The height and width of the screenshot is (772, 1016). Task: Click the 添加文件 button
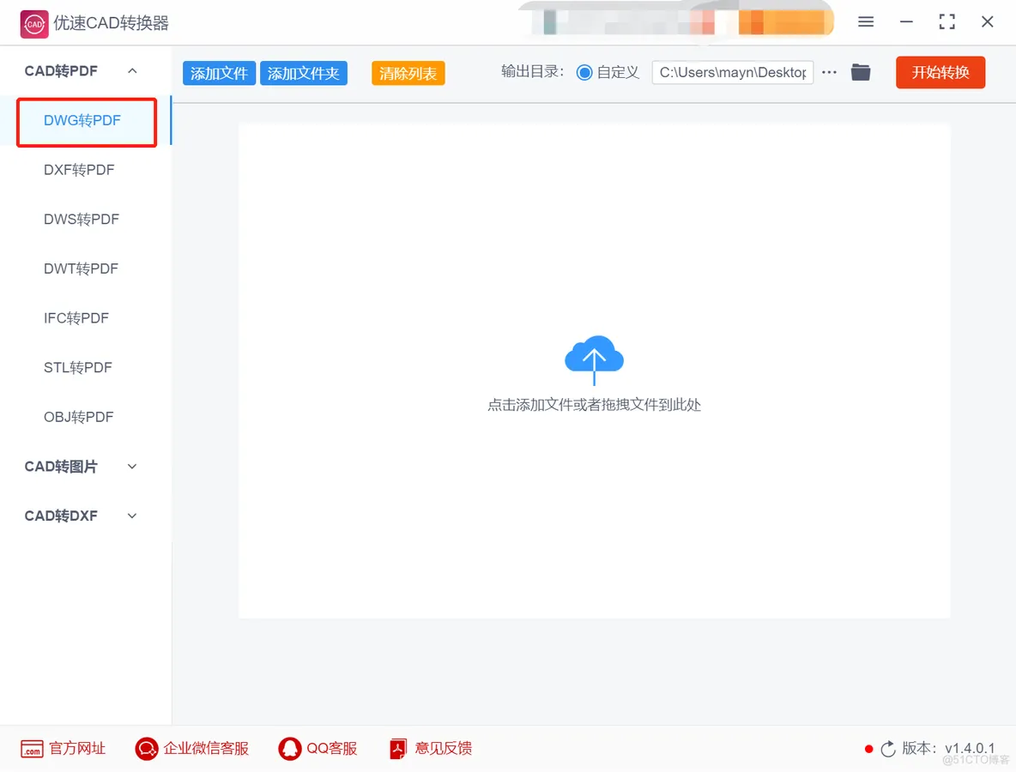[219, 73]
